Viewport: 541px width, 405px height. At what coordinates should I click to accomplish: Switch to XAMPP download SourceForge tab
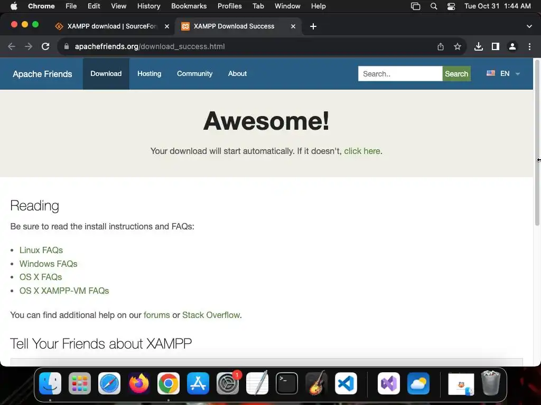click(x=112, y=26)
